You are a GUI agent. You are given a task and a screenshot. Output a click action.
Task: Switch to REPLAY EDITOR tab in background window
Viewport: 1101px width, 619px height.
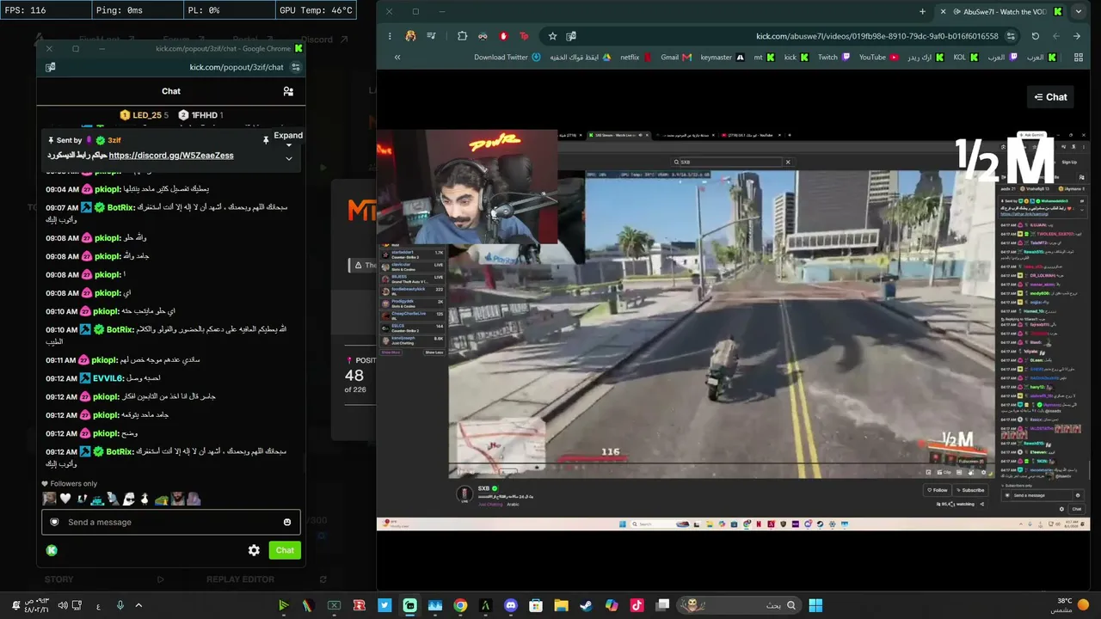tap(240, 579)
